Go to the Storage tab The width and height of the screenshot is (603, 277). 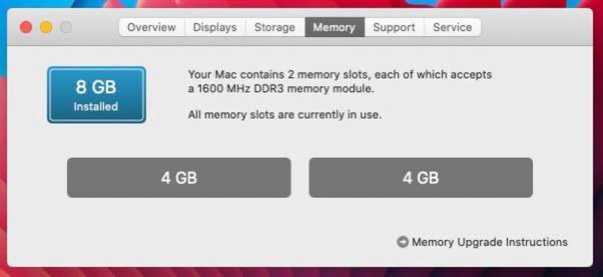[x=275, y=27]
